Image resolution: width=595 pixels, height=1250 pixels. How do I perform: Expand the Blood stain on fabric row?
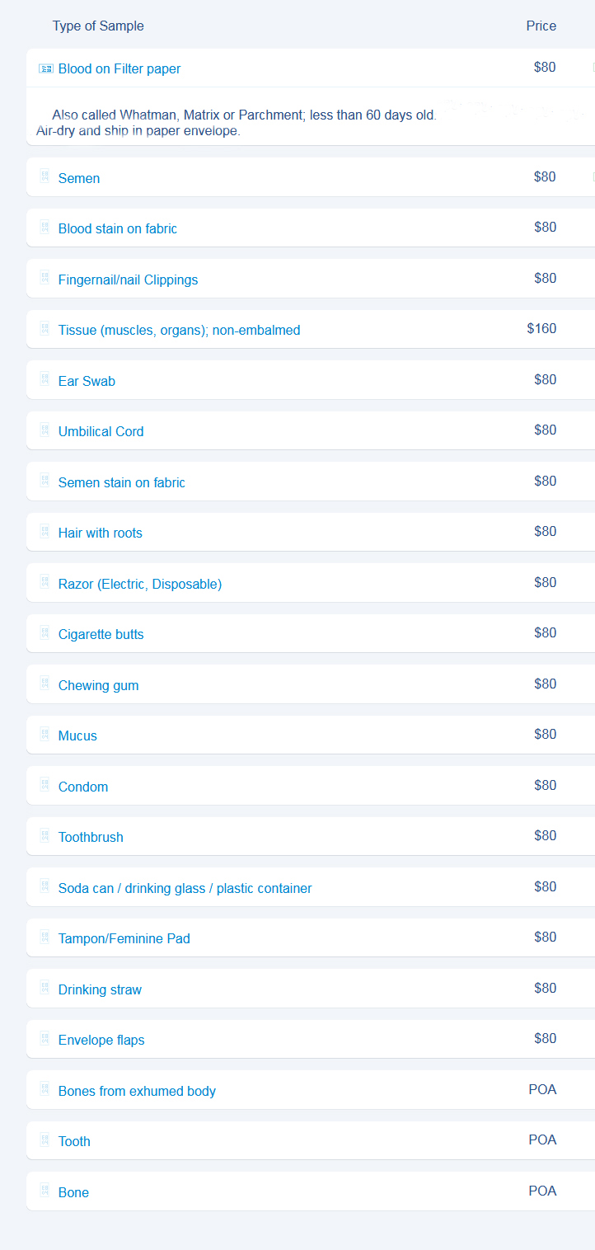pyautogui.click(x=117, y=228)
